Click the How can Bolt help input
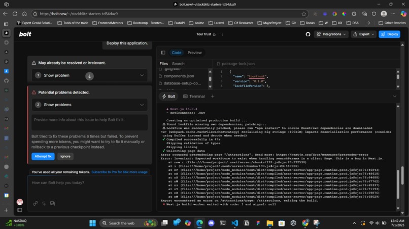 [x=89, y=182]
